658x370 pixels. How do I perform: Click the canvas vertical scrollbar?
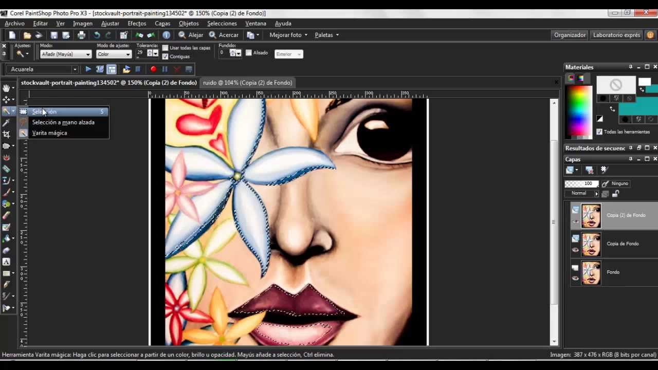click(x=554, y=222)
